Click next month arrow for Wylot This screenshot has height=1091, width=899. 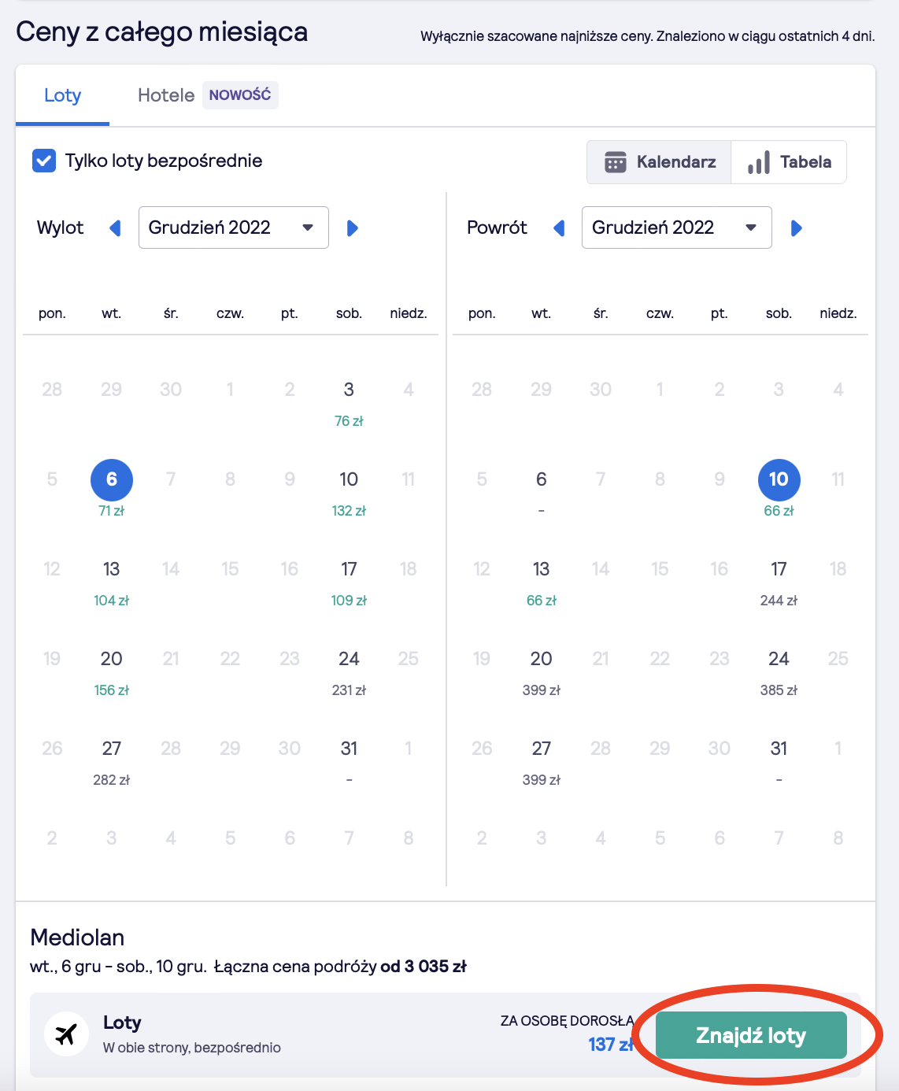[x=353, y=228]
